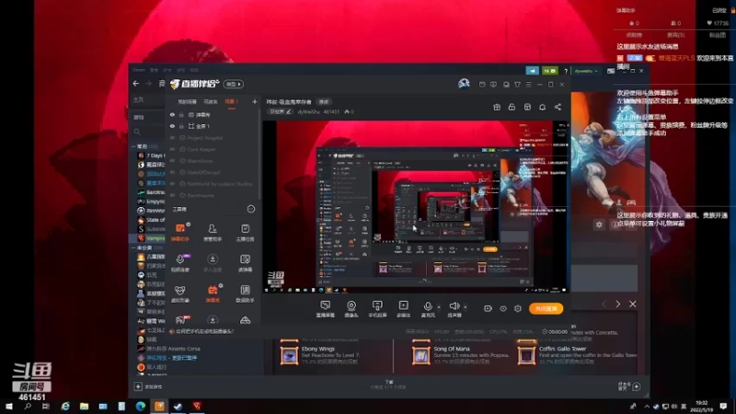The height and width of the screenshot is (414, 736).
Task: Click add a game in Steam bottom bar
Action: click(x=148, y=386)
